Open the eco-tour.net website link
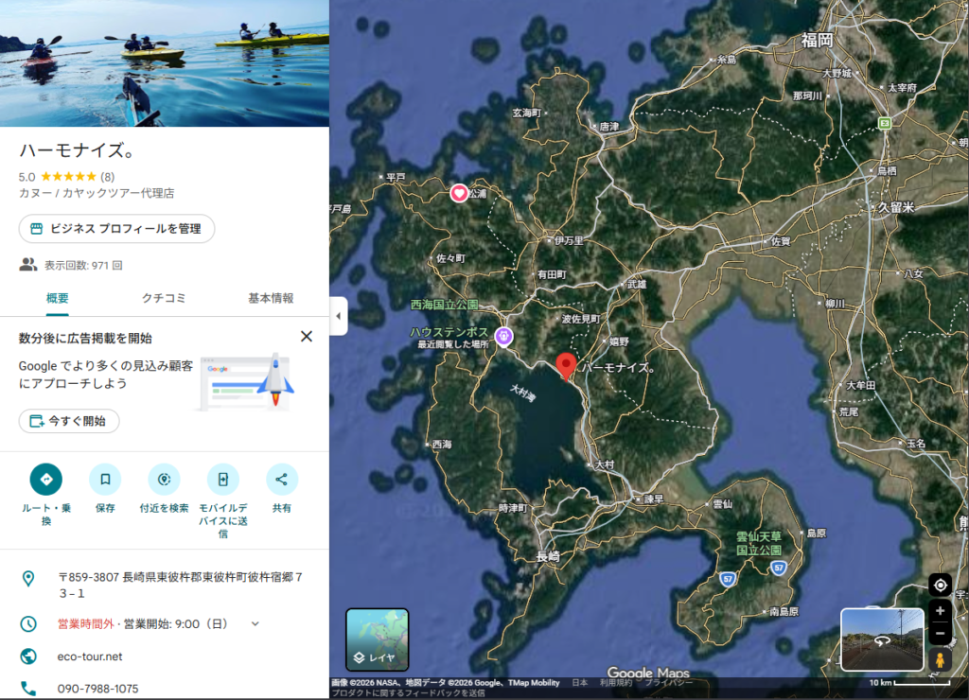The width and height of the screenshot is (969, 700). tap(90, 656)
